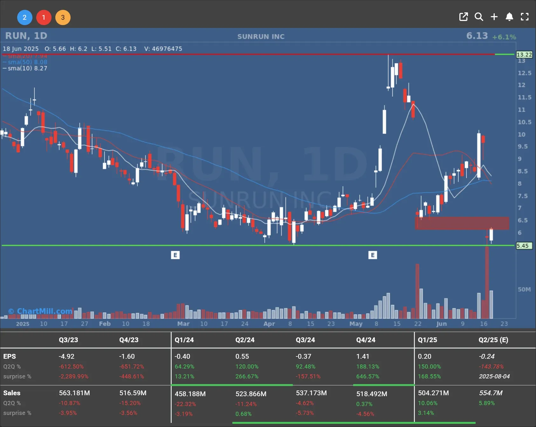Click the magnifier search icon
This screenshot has height=427, width=536.
tap(479, 17)
